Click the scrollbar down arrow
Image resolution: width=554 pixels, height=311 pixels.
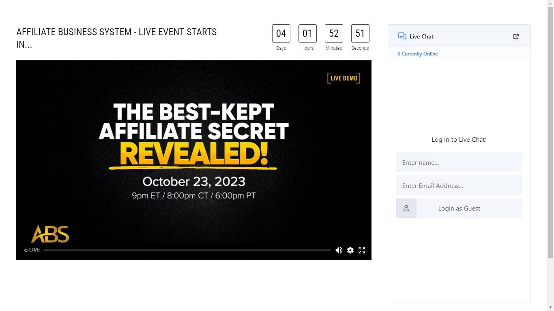point(550,307)
